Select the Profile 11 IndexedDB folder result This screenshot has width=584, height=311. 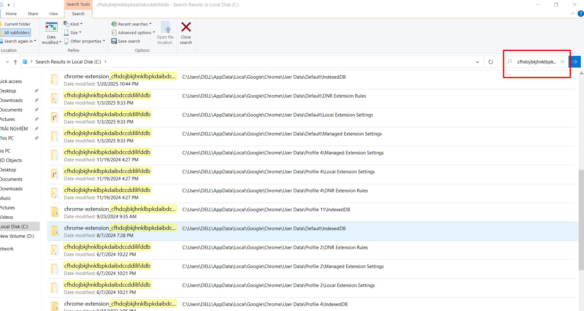(x=120, y=209)
